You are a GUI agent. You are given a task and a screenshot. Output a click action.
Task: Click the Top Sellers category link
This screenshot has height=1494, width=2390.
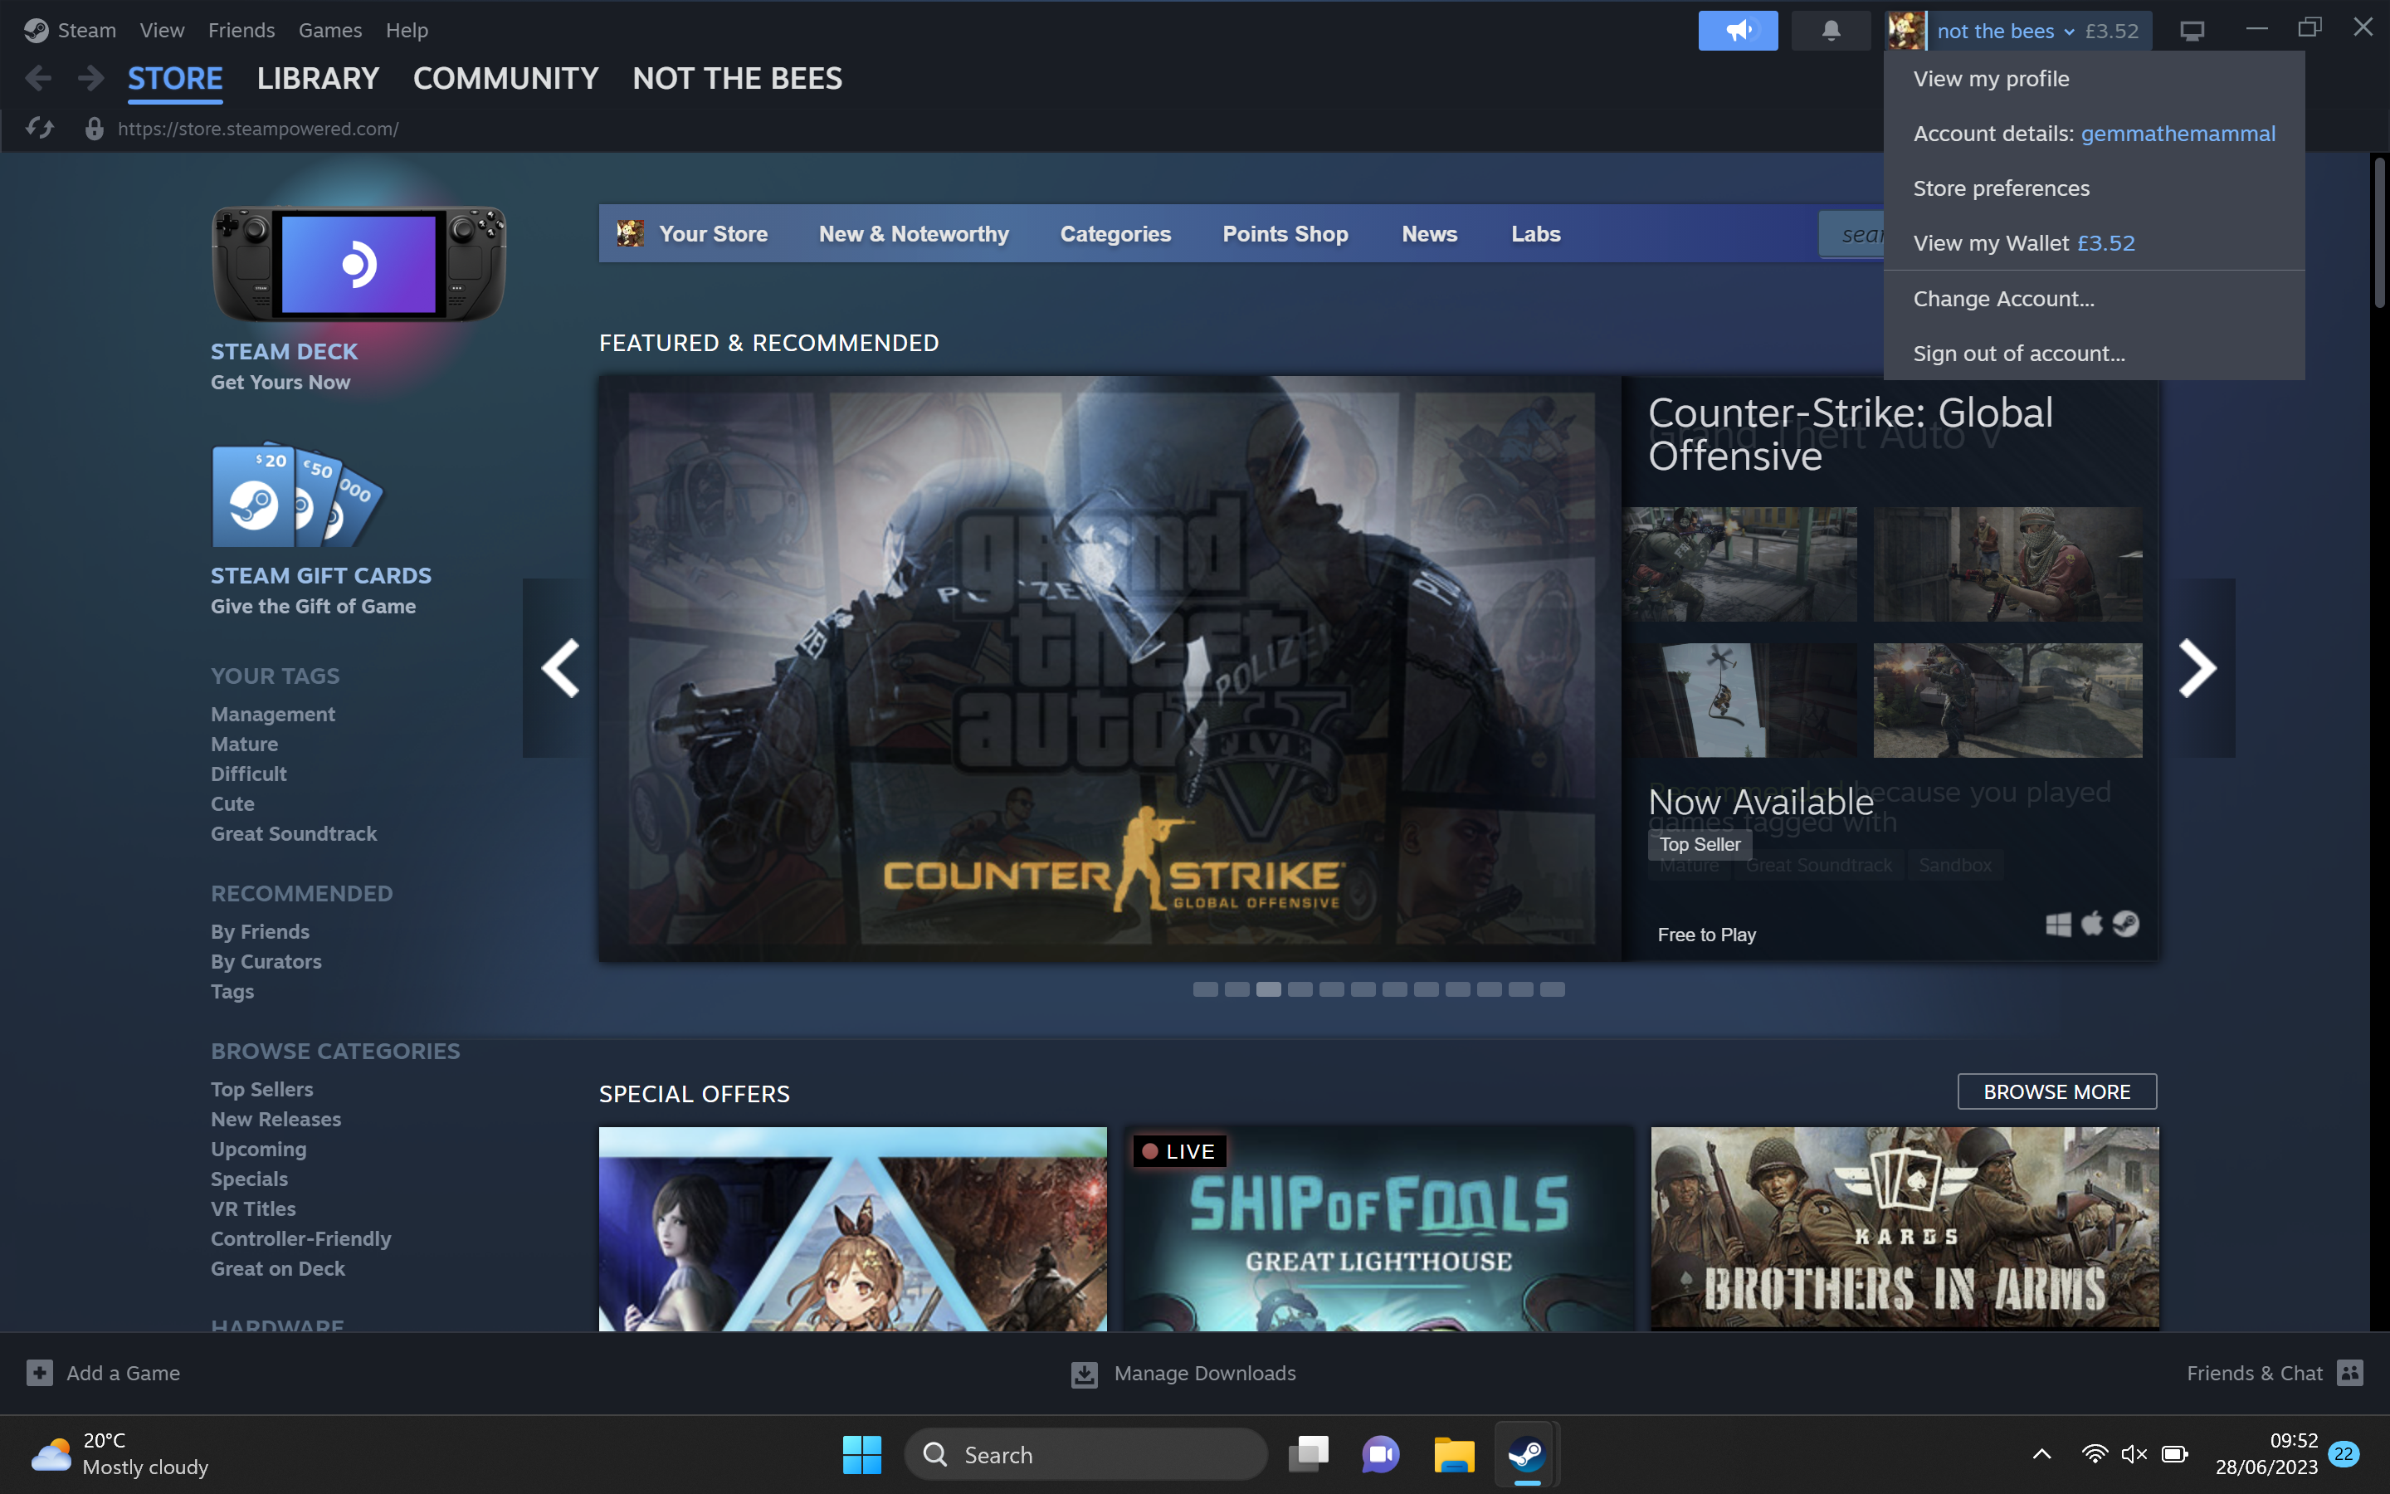point(261,1089)
